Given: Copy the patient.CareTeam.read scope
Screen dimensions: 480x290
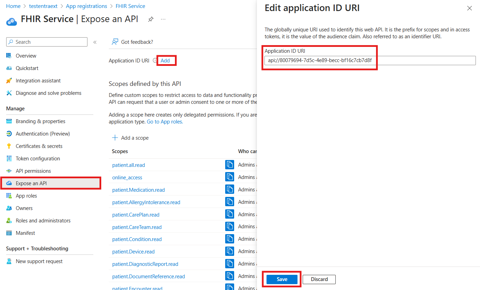Looking at the screenshot, I should (230, 226).
